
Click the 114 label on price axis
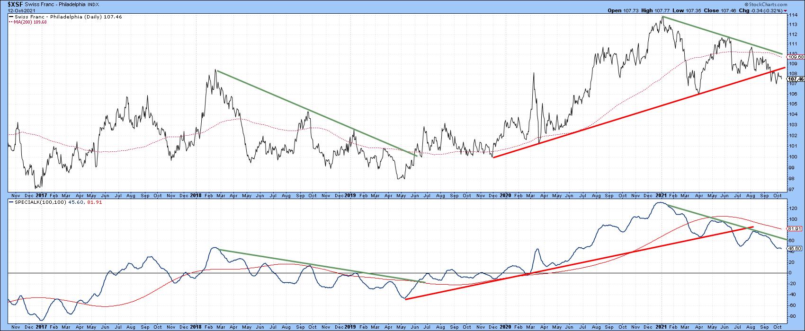791,15
